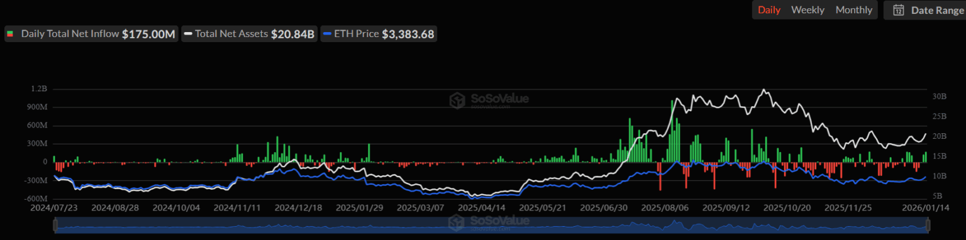Screen dimensions: 966x240
Task: Click the 10B right axis label
Action: 940,176
